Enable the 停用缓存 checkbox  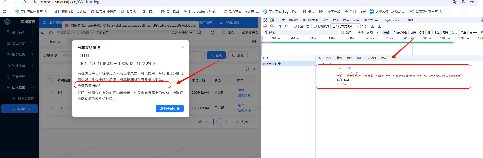315,26
